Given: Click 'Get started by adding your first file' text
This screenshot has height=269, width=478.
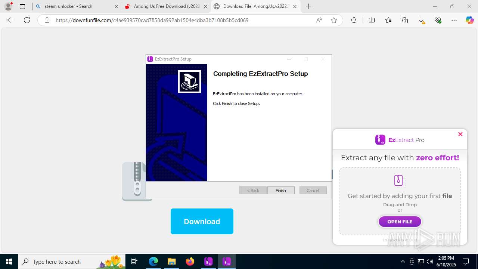Looking at the screenshot, I should pos(400,196).
